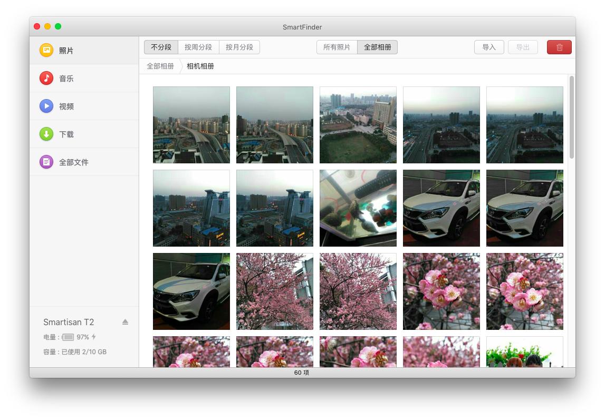This screenshot has height=420, width=605.
Task: Select the 不分段 segment option
Action: pyautogui.click(x=160, y=46)
